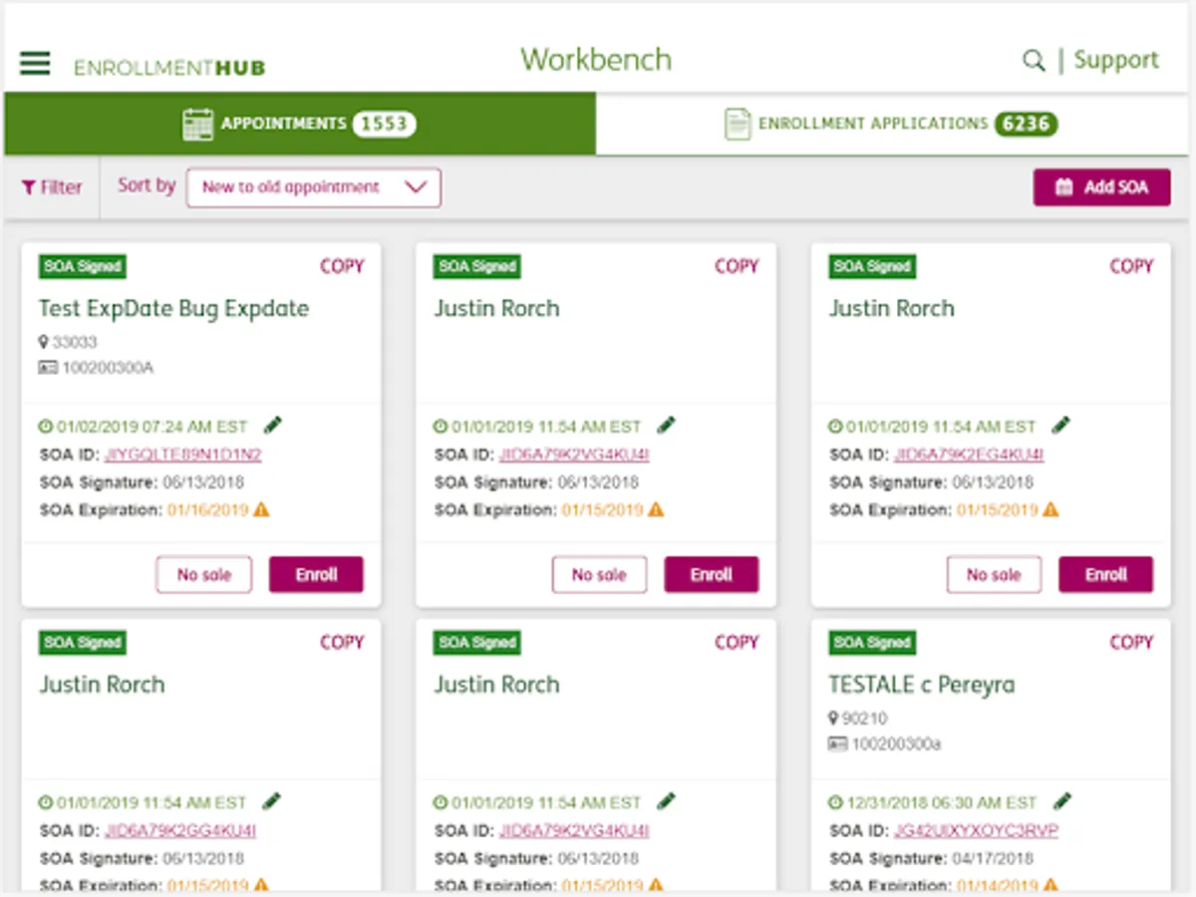Click COPY on TESTALE c Pereyra card
This screenshot has height=897, width=1196.
tap(1131, 642)
